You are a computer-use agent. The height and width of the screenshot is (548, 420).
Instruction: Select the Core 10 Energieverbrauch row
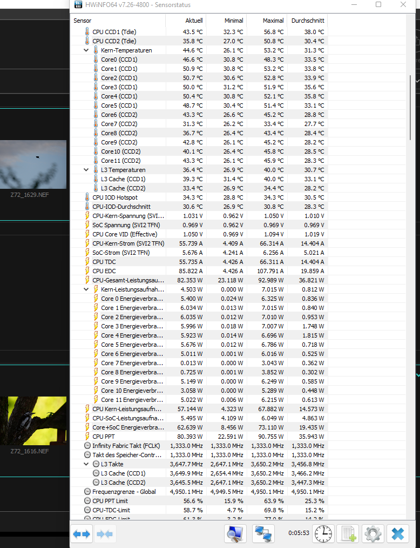tap(199, 391)
